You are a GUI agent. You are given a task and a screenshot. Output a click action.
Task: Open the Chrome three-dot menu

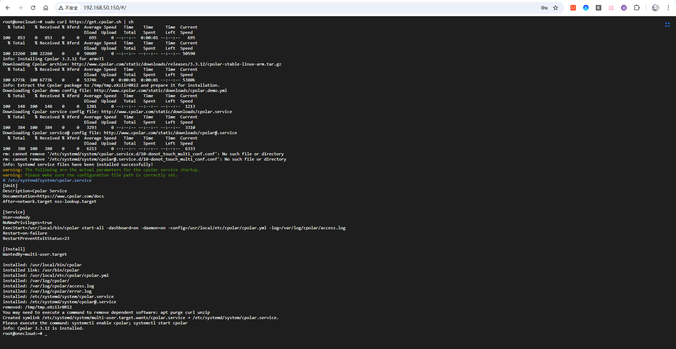[668, 8]
